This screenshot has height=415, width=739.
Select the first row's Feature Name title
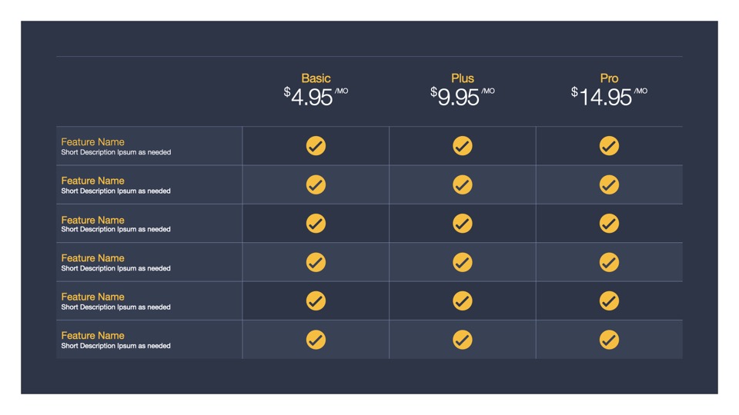coord(92,142)
